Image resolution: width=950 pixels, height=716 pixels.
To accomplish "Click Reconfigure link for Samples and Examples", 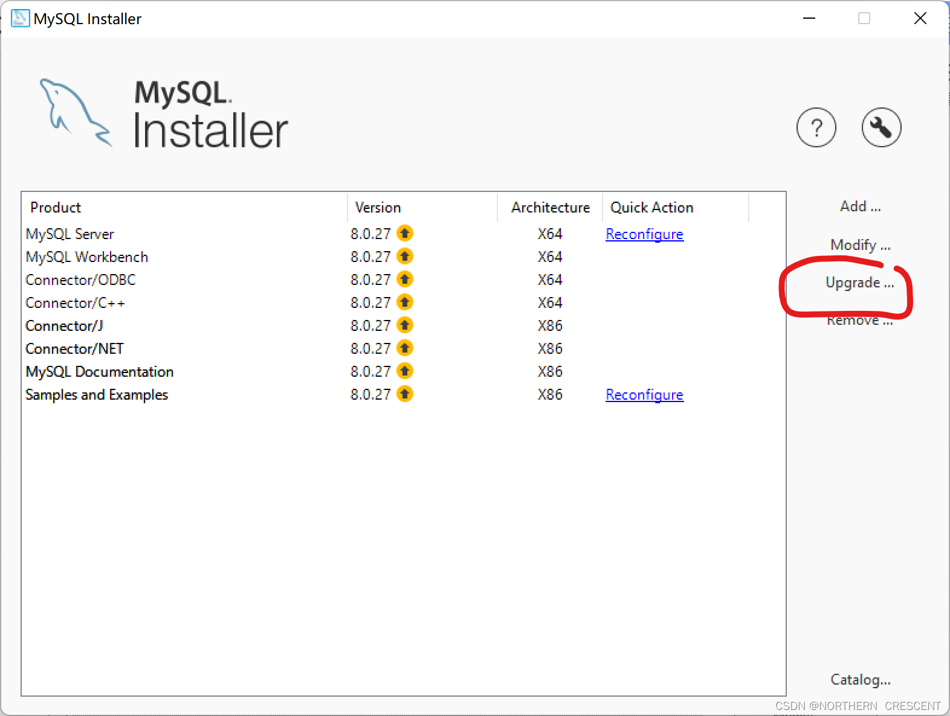I will coord(644,395).
